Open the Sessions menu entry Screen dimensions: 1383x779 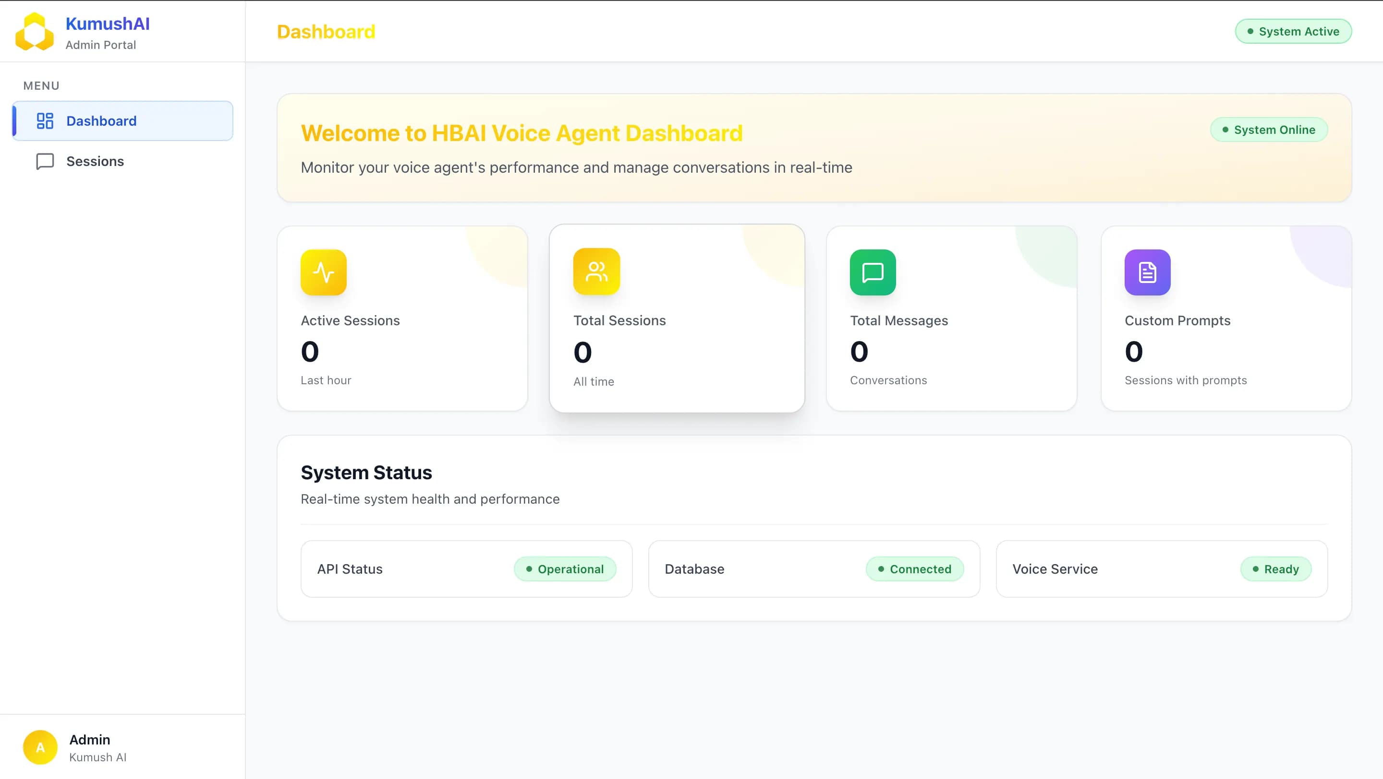95,161
